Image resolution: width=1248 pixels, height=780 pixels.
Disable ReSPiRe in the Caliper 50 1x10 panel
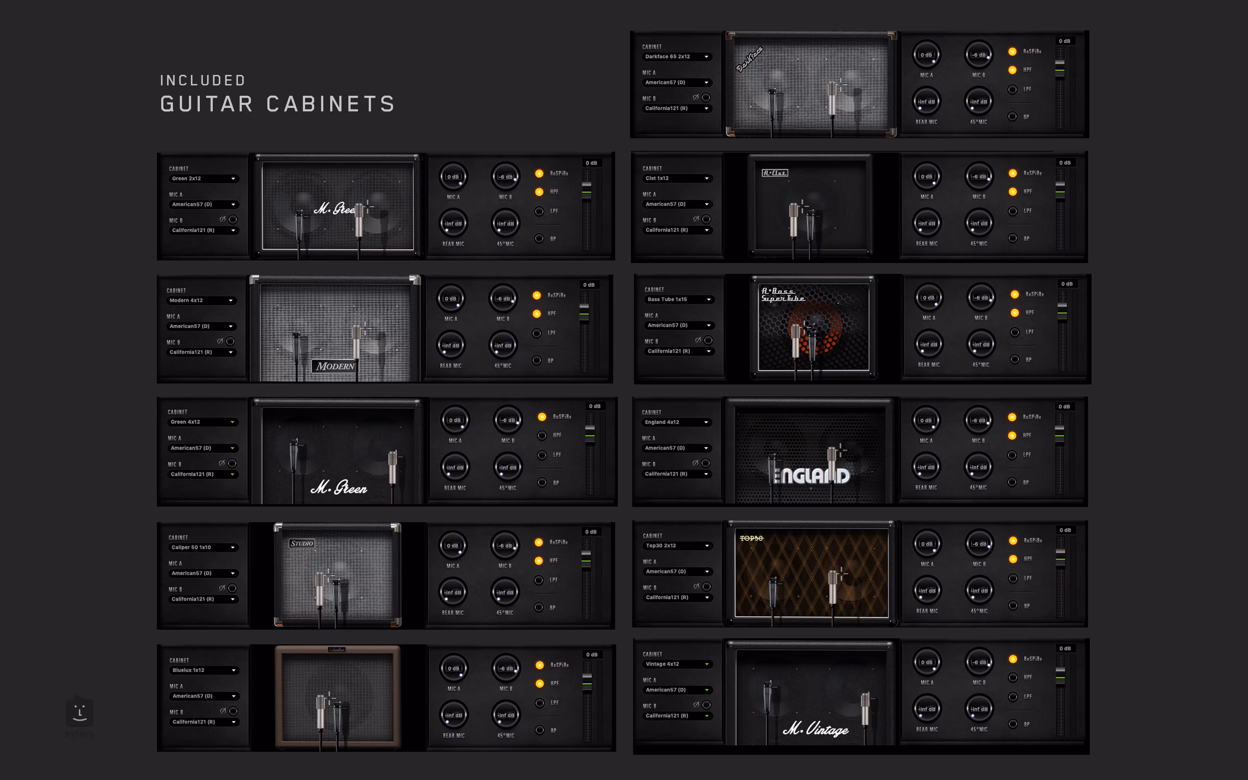point(538,542)
